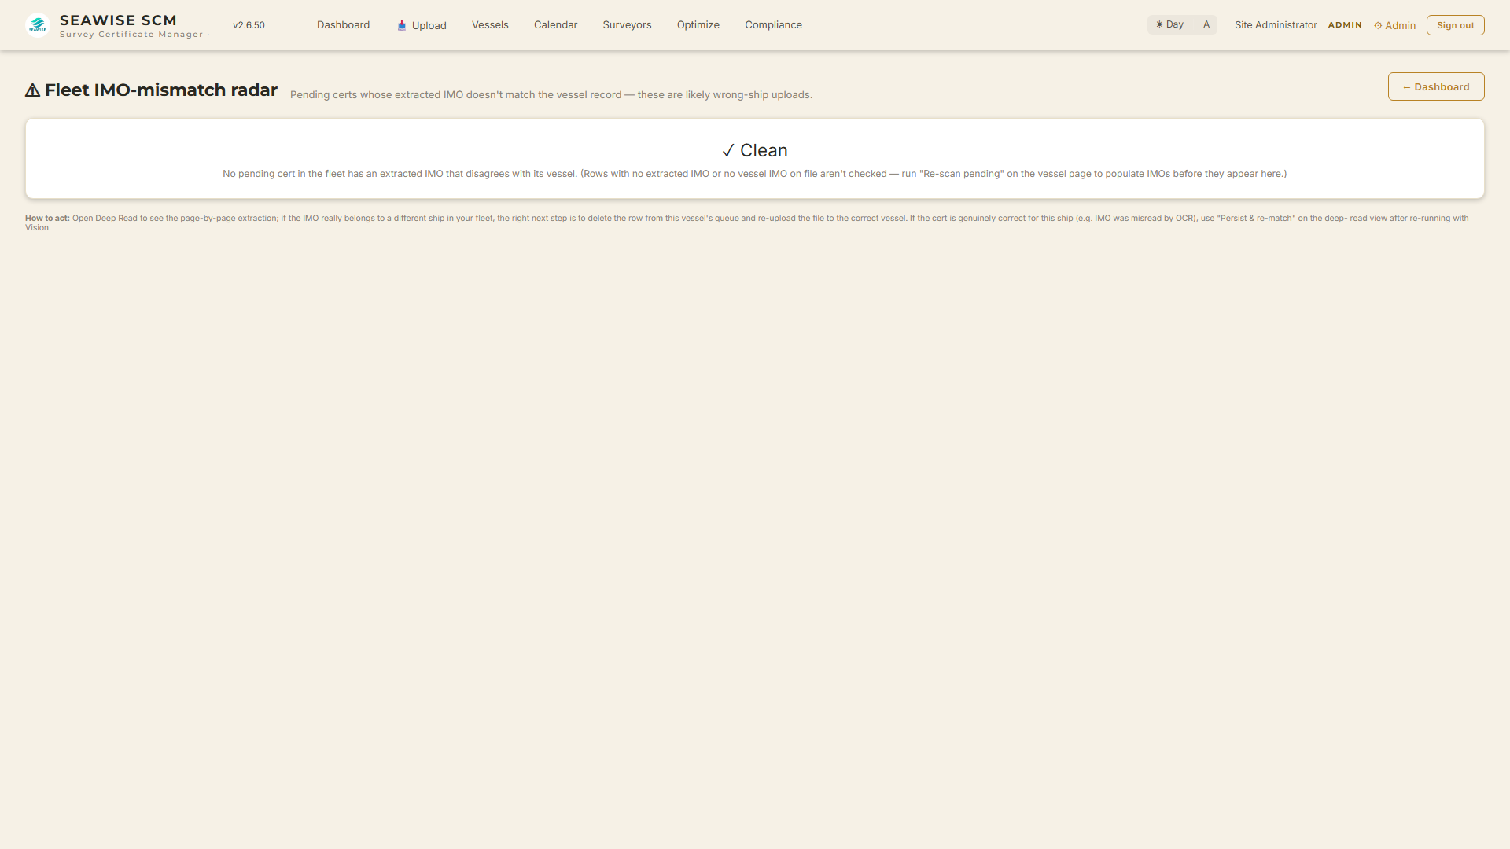Click the Upload ship icon
1510x849 pixels.
[x=402, y=25]
